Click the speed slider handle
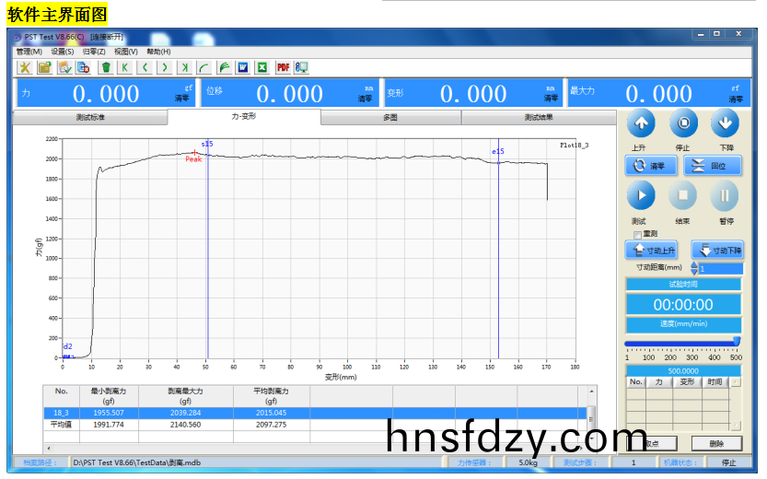 pyautogui.click(x=736, y=342)
